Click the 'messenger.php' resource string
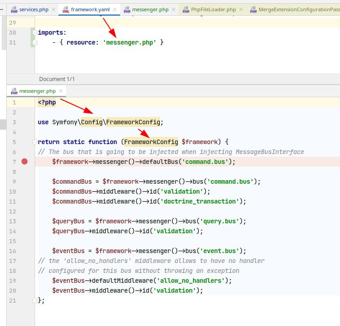 (x=130, y=42)
